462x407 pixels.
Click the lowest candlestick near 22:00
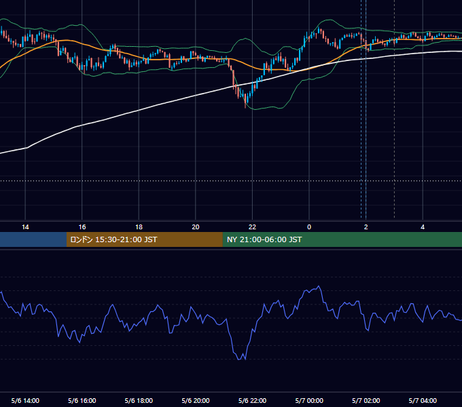(245, 101)
